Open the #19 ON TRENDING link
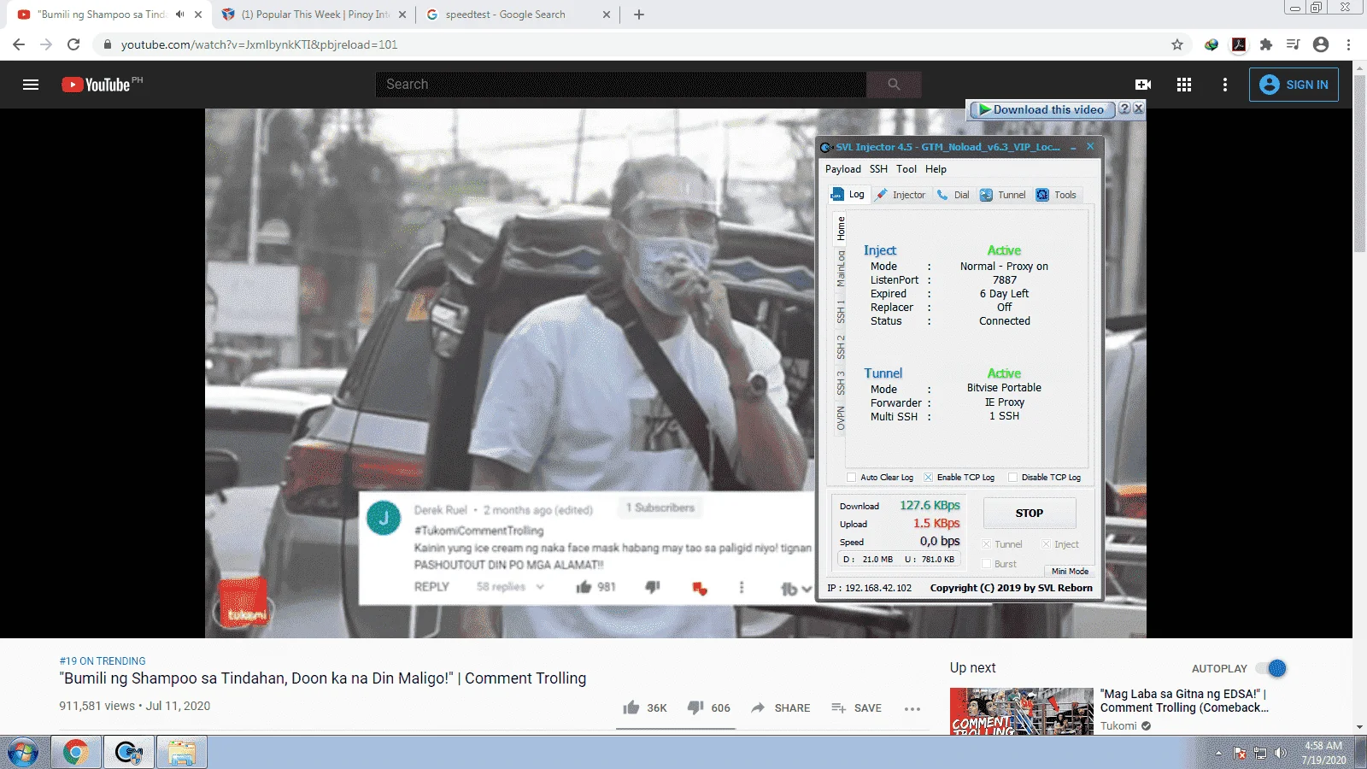Viewport: 1367px width, 769px height. coord(103,661)
